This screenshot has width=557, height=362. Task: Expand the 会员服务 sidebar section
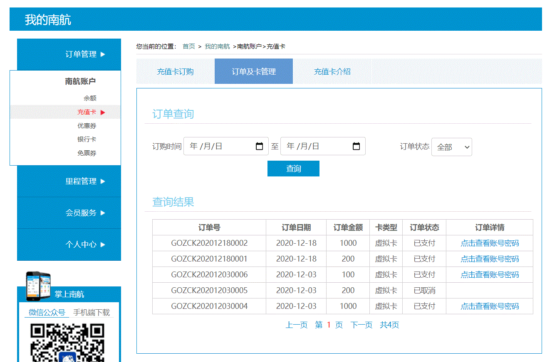click(69, 213)
